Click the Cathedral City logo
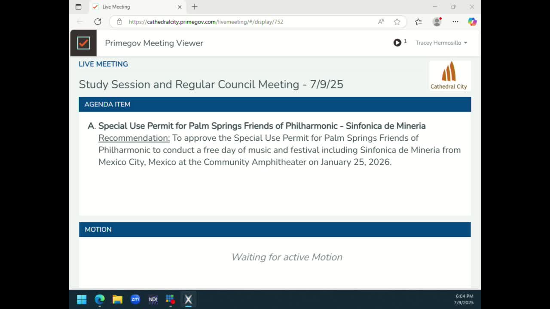This screenshot has width=550, height=309. pos(449,76)
